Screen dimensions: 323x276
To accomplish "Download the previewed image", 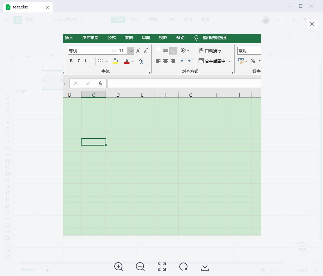I will (205, 267).
